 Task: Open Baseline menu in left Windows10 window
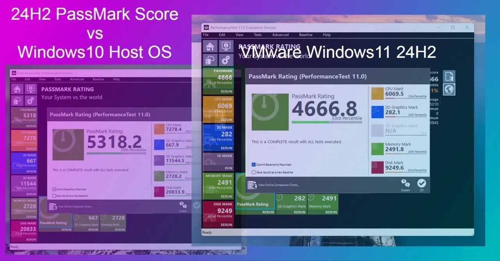pos(98,79)
